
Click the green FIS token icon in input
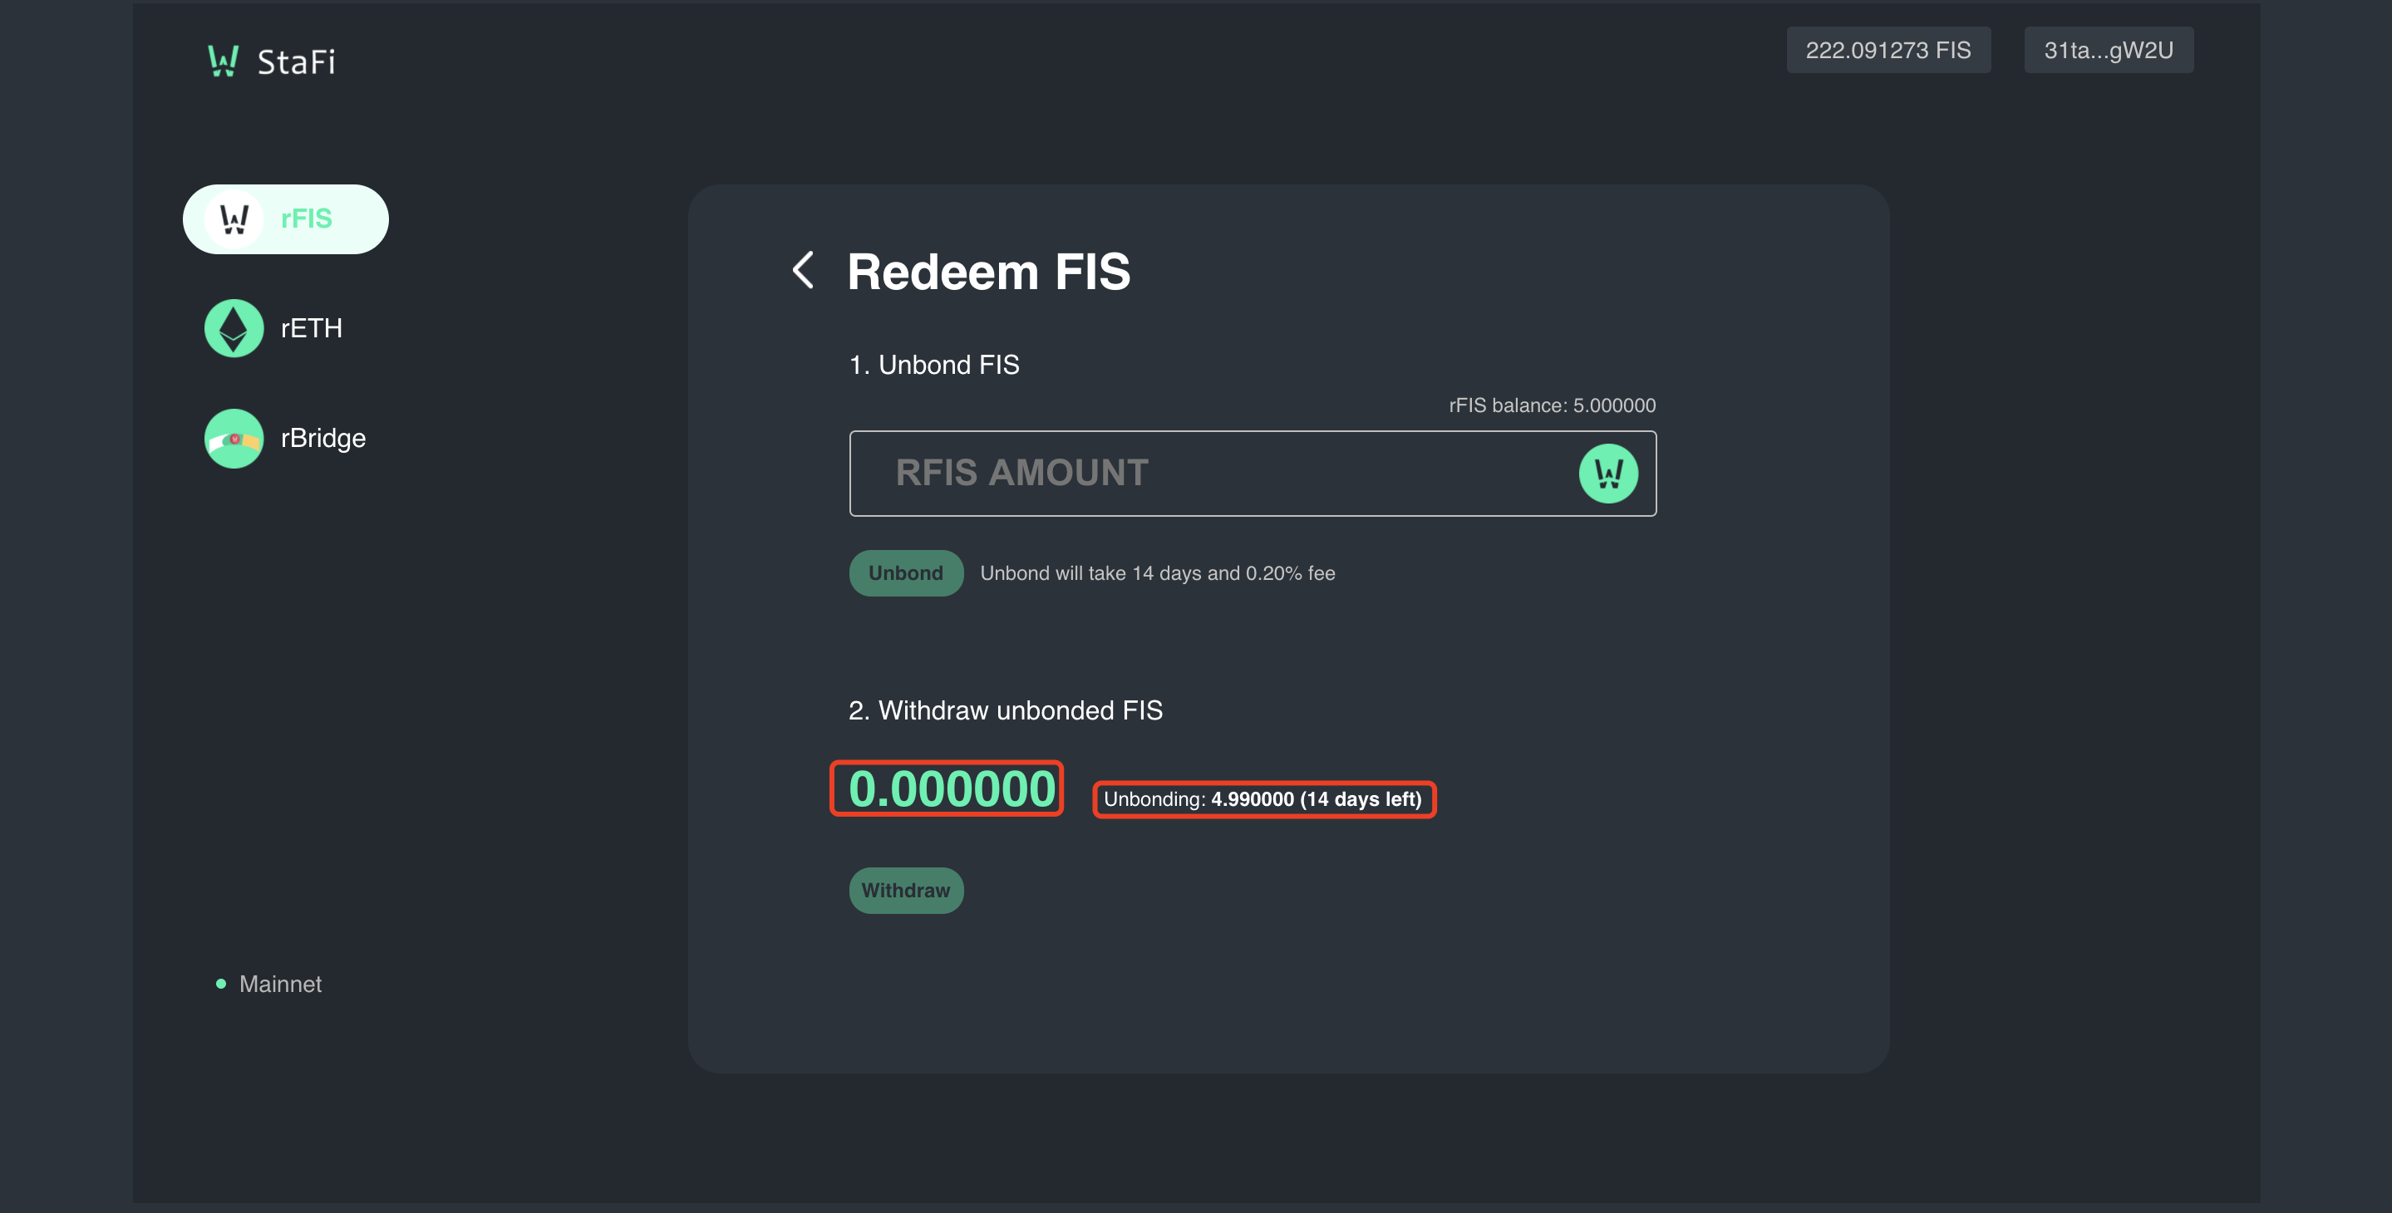(x=1607, y=474)
